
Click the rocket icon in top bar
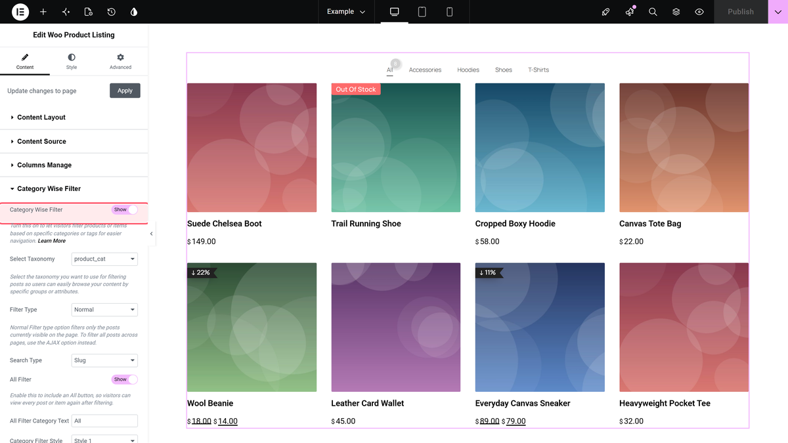606,12
